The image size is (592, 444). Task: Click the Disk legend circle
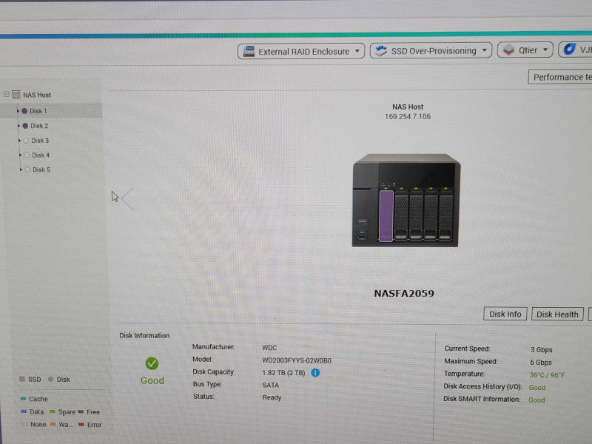(x=50, y=379)
